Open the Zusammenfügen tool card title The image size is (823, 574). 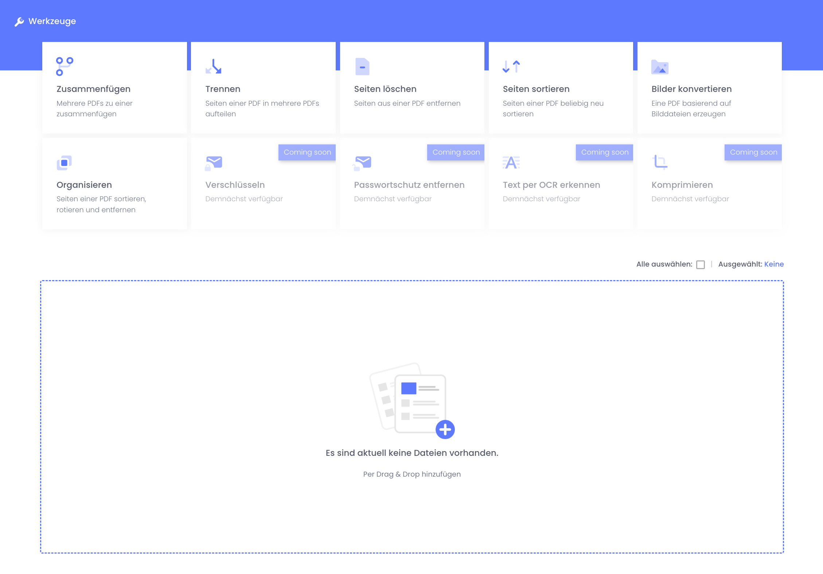pyautogui.click(x=93, y=89)
